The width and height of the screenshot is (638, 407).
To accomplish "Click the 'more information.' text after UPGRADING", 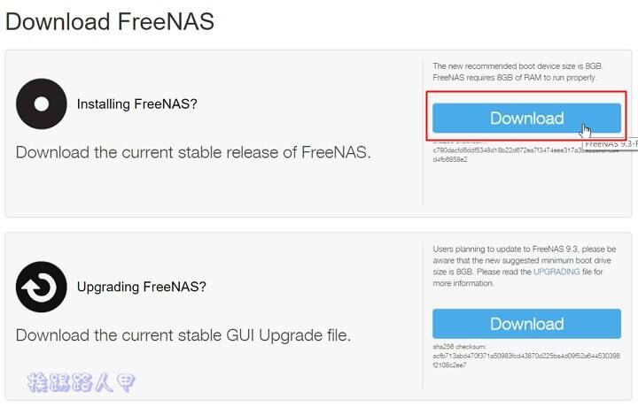I will [x=463, y=283].
